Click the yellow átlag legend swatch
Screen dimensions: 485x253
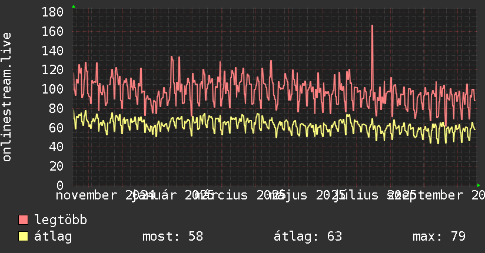pyautogui.click(x=23, y=237)
